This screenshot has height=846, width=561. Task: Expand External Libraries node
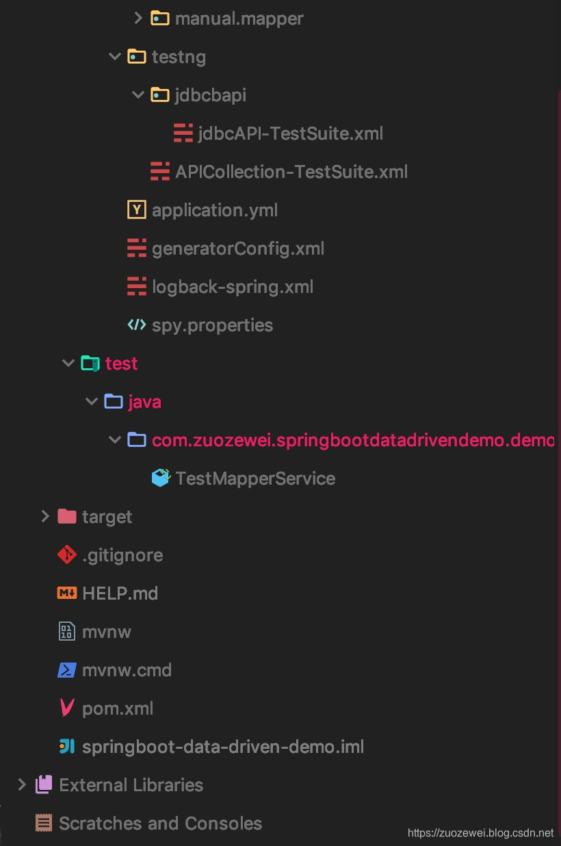click(x=21, y=784)
